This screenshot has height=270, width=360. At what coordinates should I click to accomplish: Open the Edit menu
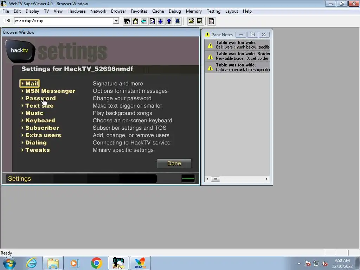point(17,11)
